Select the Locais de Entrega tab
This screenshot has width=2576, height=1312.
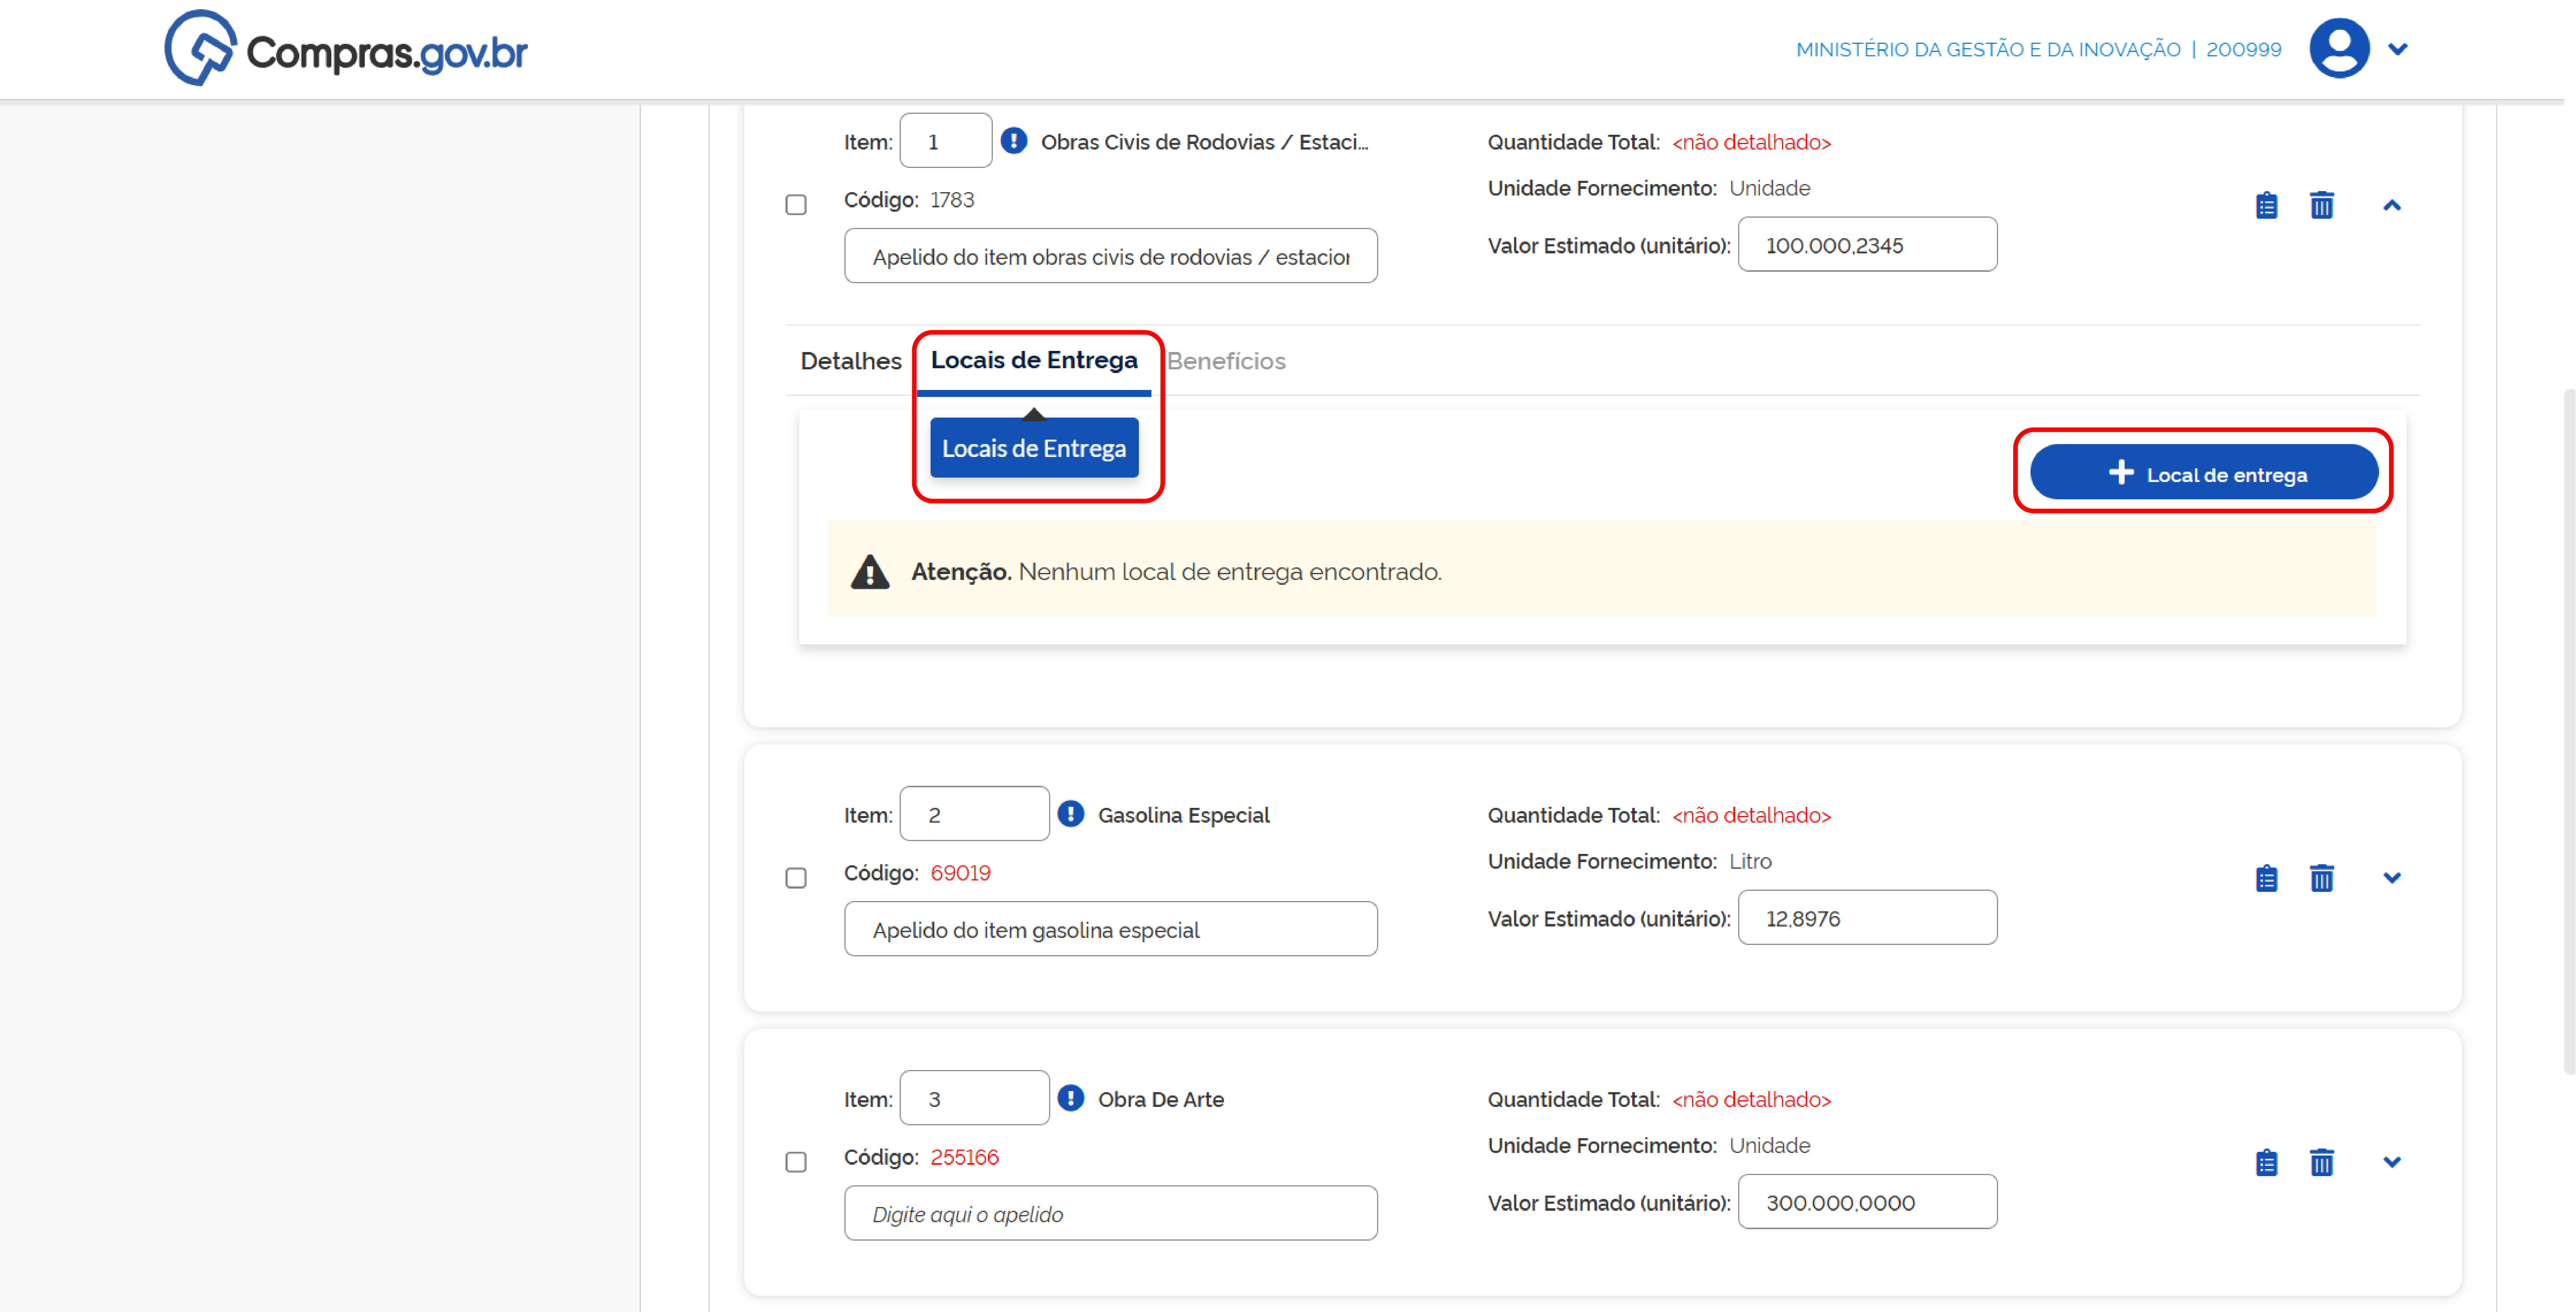[x=1034, y=360]
